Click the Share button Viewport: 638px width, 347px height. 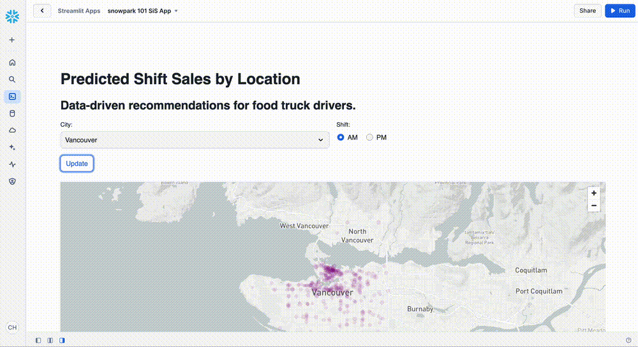tap(588, 11)
